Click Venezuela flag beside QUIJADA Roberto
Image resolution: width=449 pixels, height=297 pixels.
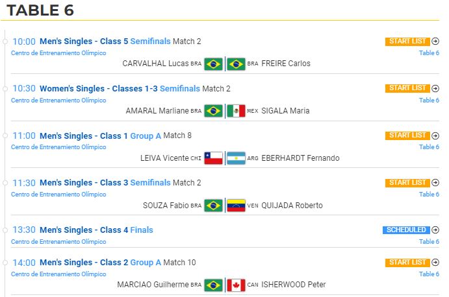point(236,206)
